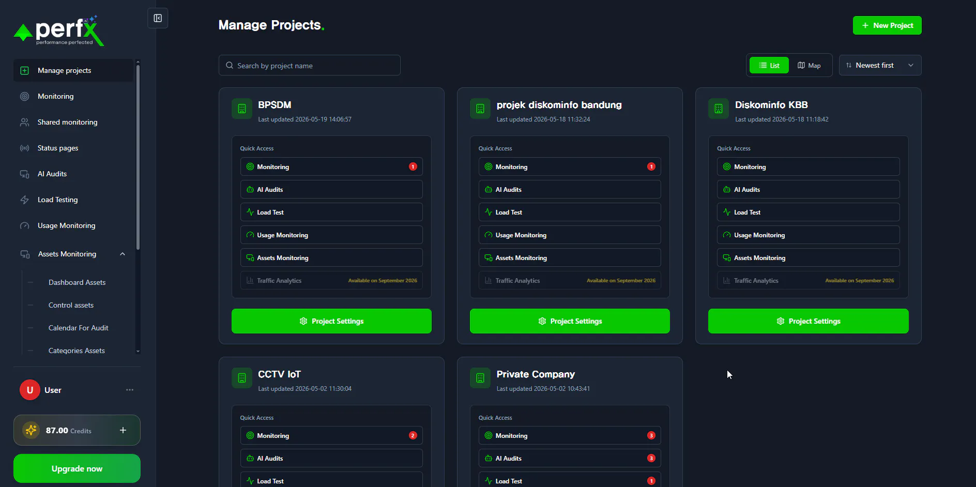
Task: Open the CCTV IoT building icon
Action: 242,378
